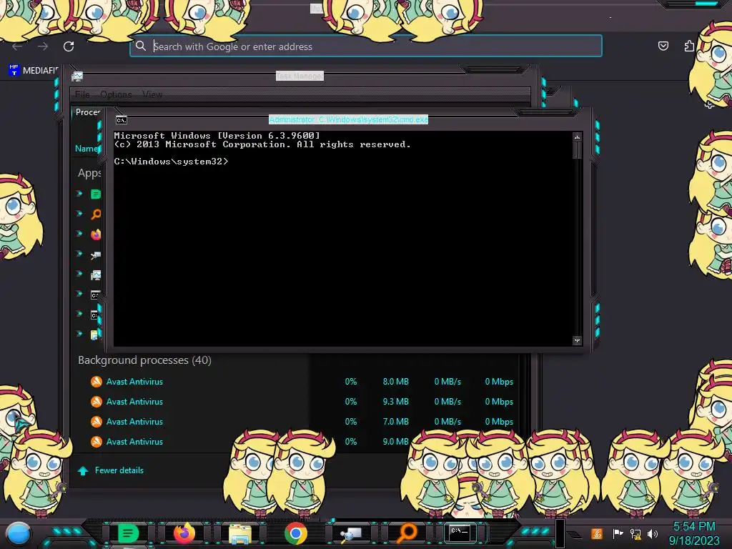Expand the orange magnifier app process row
The width and height of the screenshot is (732, 549).
coord(79,213)
